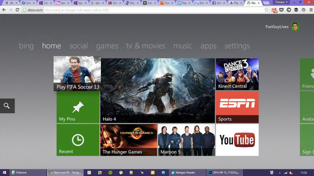The image size is (314, 176).
Task: Open a new browser tab
Action: 266,3
